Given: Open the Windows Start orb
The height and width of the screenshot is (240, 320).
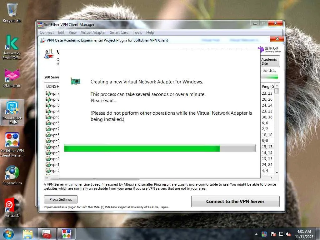Looking at the screenshot, I should [8, 234].
